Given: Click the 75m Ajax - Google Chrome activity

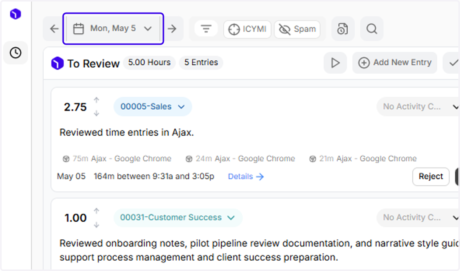Looking at the screenshot, I should click(117, 159).
